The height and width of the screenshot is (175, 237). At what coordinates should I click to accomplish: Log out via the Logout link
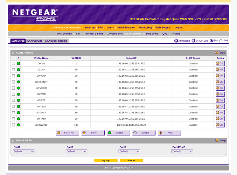tap(179, 28)
